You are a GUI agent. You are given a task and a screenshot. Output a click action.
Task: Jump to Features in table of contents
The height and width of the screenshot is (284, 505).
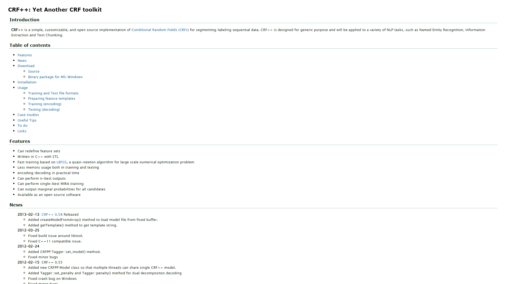pos(25,55)
